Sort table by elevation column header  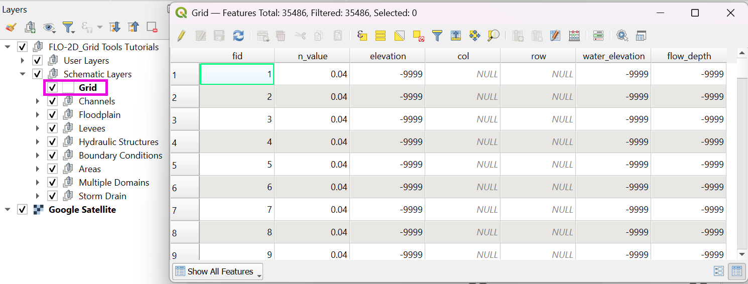(x=388, y=56)
